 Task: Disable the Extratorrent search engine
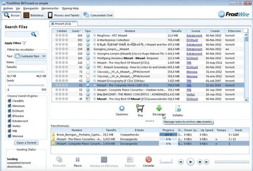click(x=9, y=121)
